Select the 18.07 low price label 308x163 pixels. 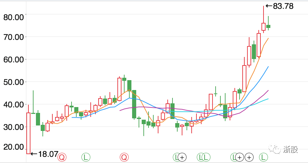[44, 154]
